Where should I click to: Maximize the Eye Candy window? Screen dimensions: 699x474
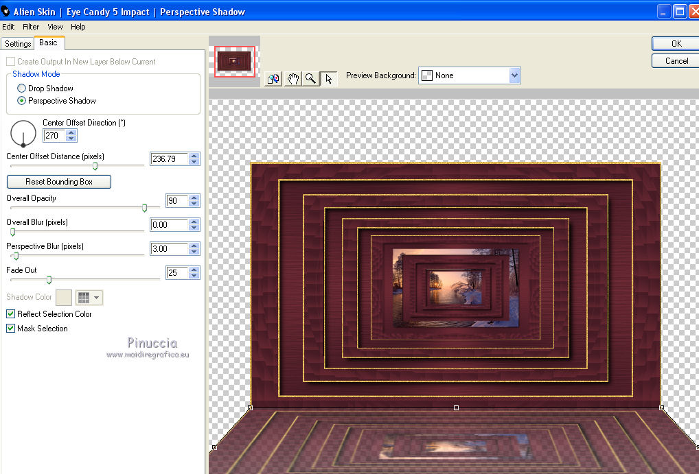pyautogui.click(x=680, y=11)
